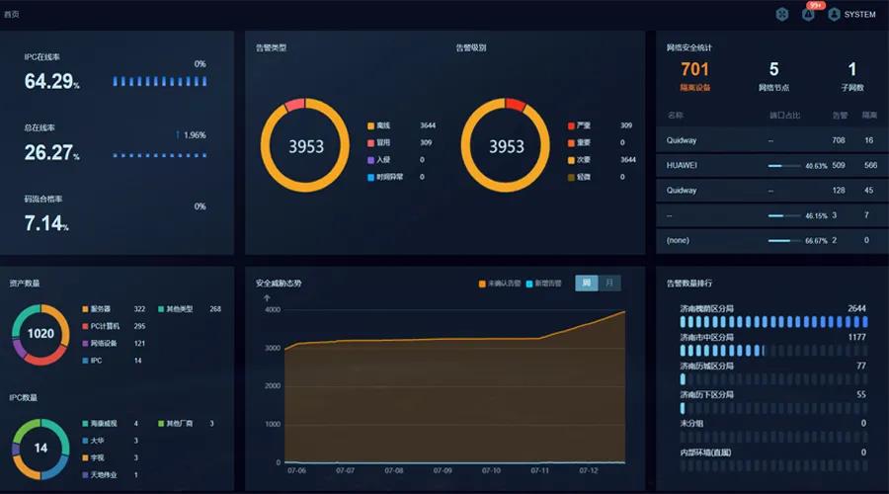Click the blue 新增告警 legend marker

530,284
